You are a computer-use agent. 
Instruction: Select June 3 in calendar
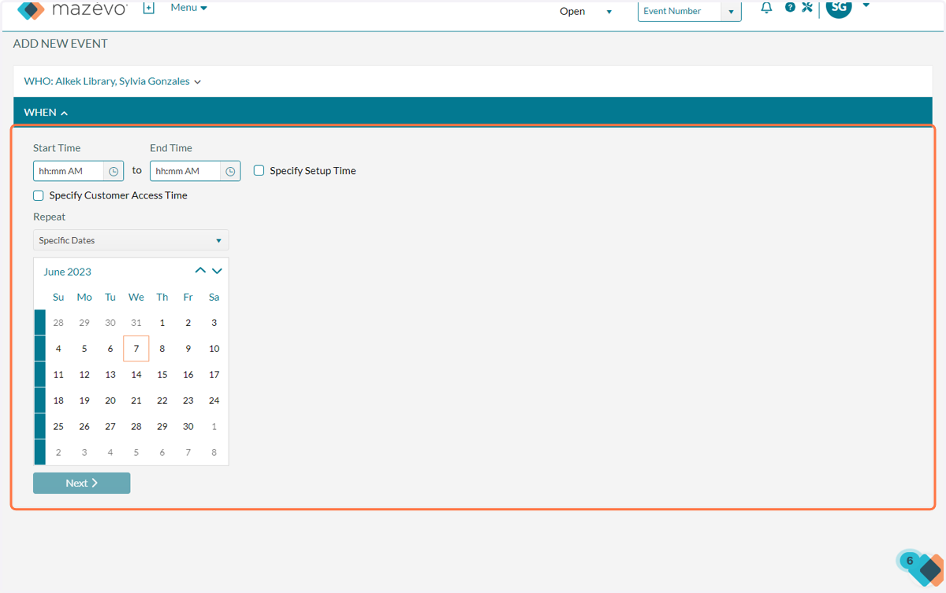coord(214,323)
